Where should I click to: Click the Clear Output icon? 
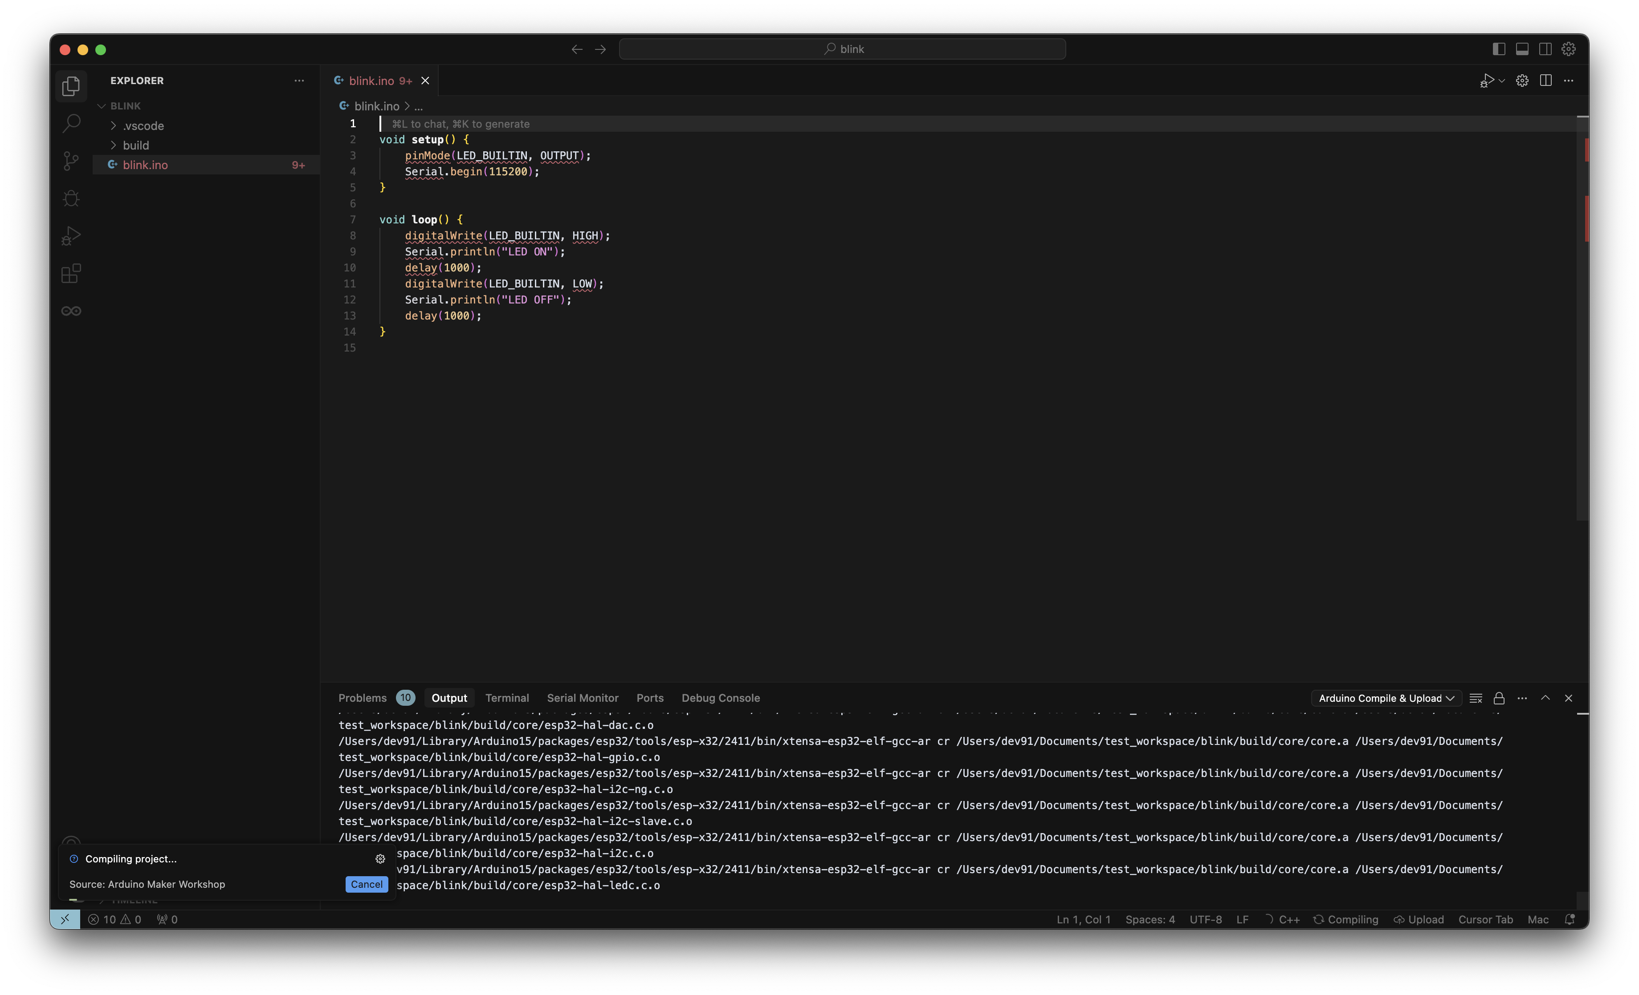pyautogui.click(x=1476, y=698)
